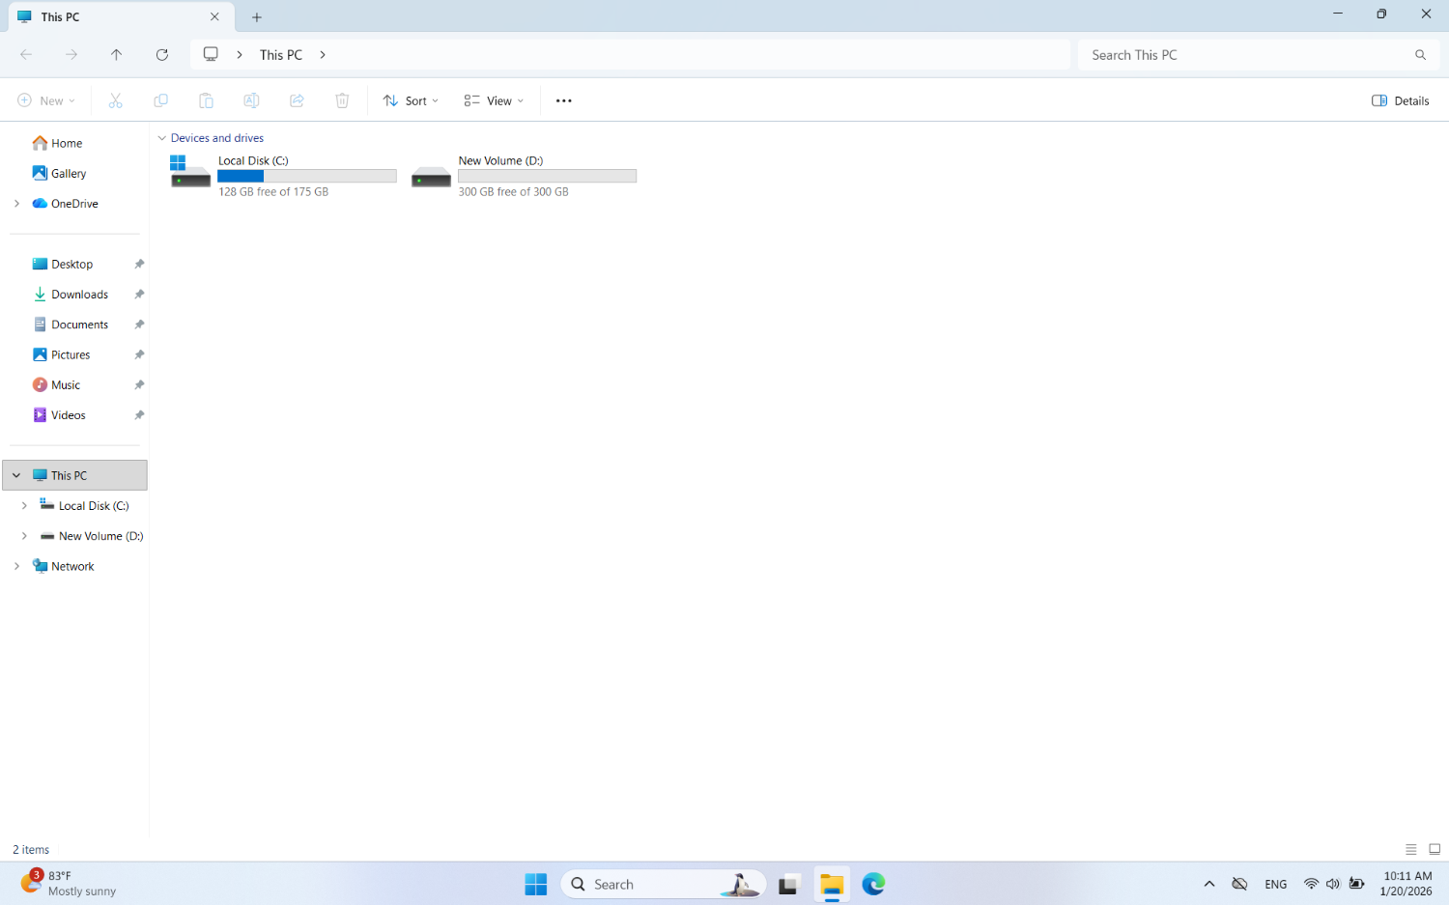The height and width of the screenshot is (905, 1449).
Task: Open the View dropdown menu
Action: (x=494, y=100)
